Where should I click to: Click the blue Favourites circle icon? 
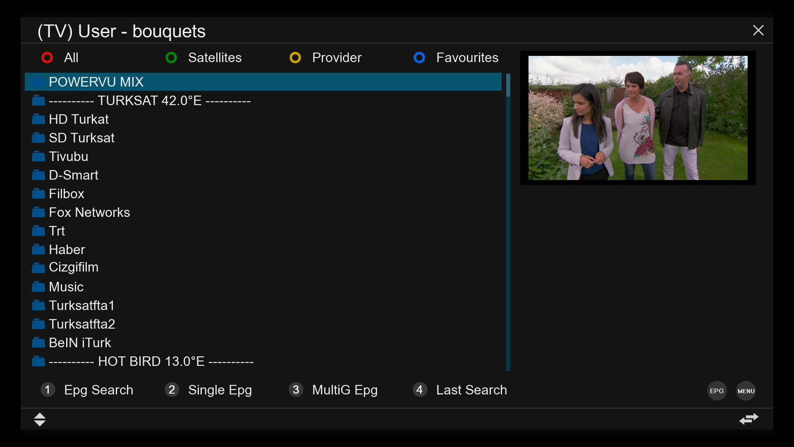point(419,58)
